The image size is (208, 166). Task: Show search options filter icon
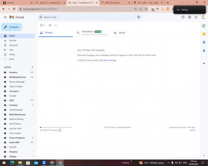pyautogui.click(x=139, y=17)
